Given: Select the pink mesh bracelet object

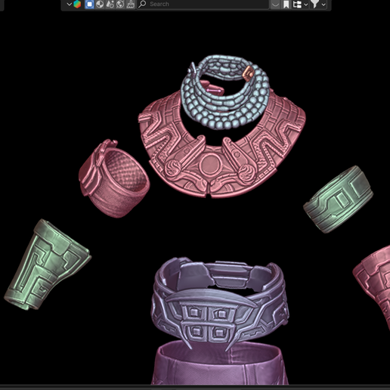Looking at the screenshot, I should (115, 178).
